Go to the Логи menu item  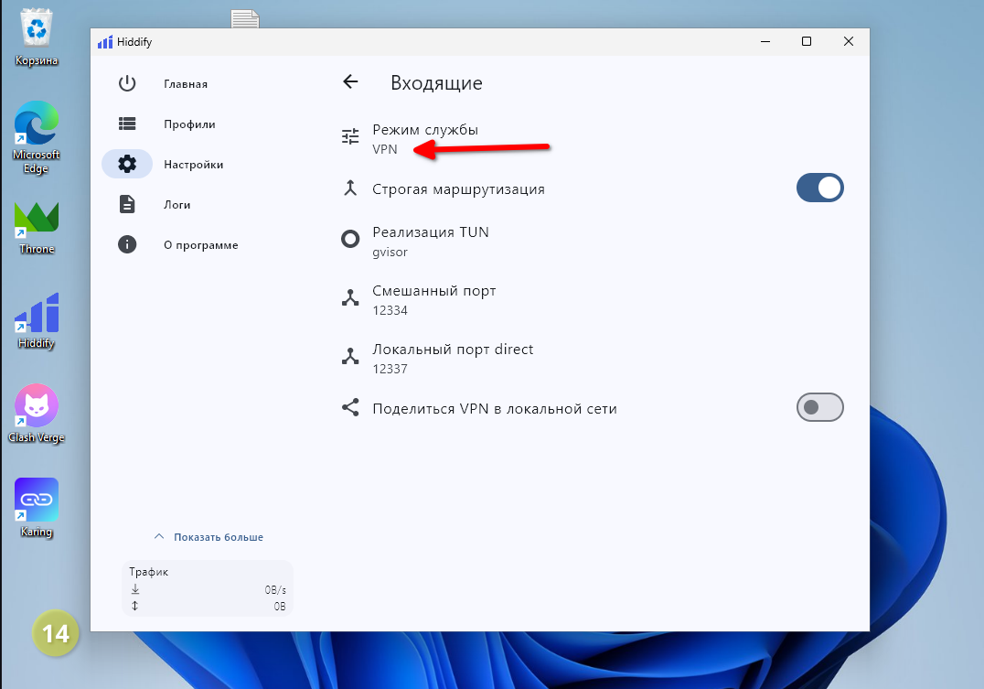tap(177, 205)
